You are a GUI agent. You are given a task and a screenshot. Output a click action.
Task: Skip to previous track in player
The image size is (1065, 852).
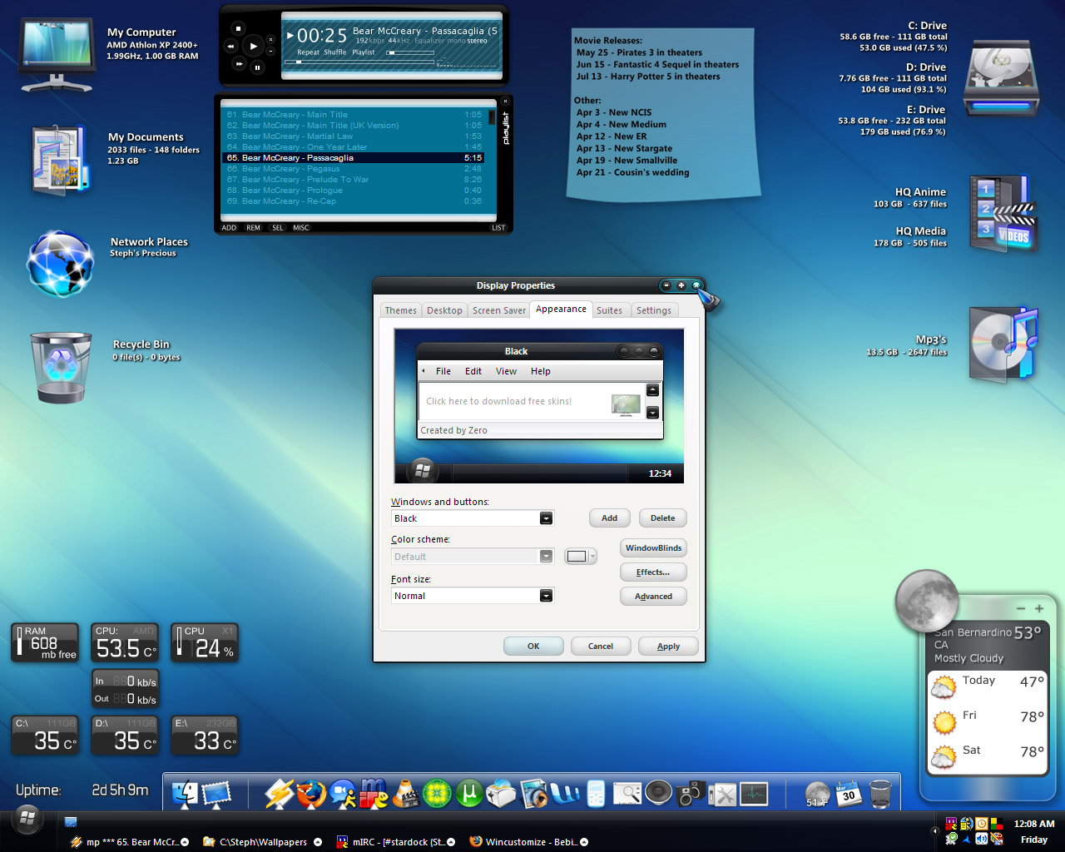pos(230,47)
